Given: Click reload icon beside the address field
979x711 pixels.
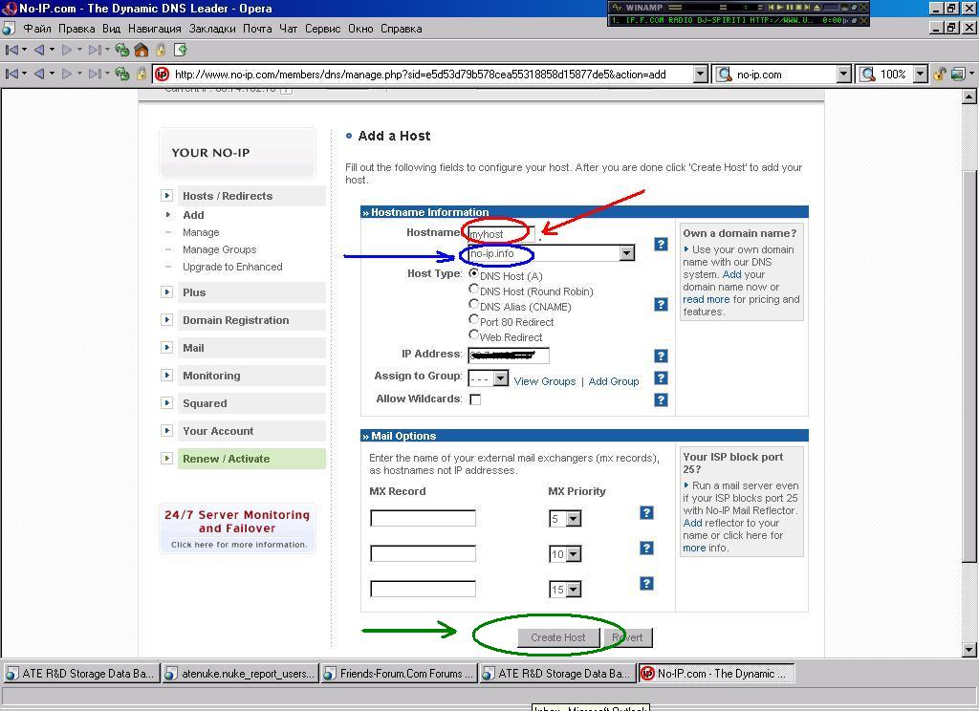Looking at the screenshot, I should [x=122, y=74].
